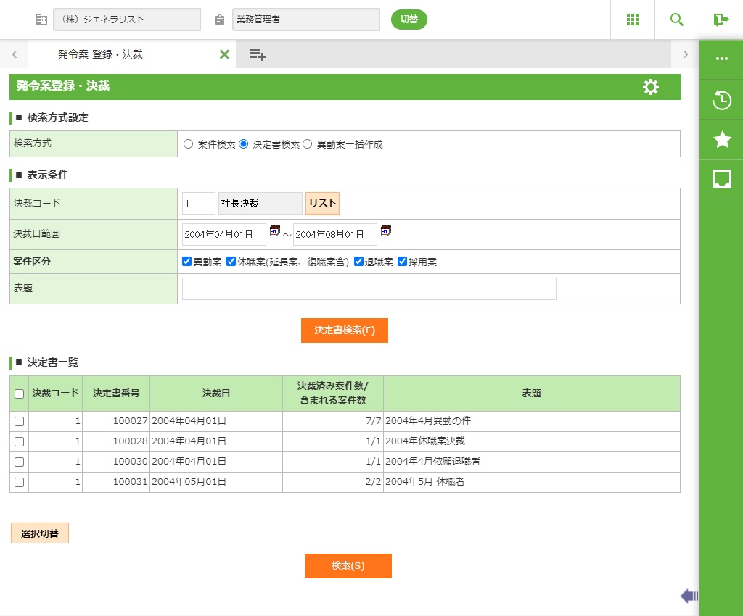Click into the 表題 text field
The height and width of the screenshot is (616, 743).
[x=369, y=288]
